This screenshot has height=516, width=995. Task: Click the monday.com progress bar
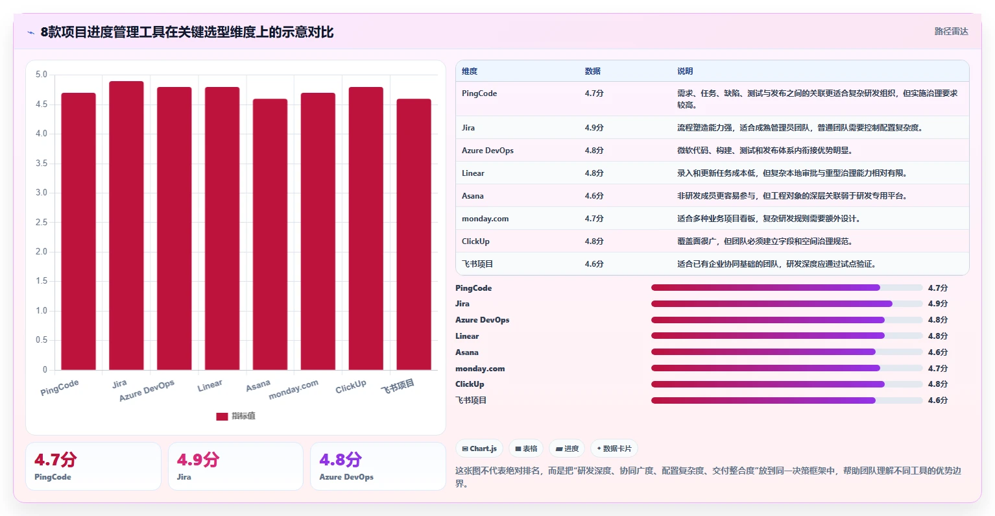click(x=787, y=368)
